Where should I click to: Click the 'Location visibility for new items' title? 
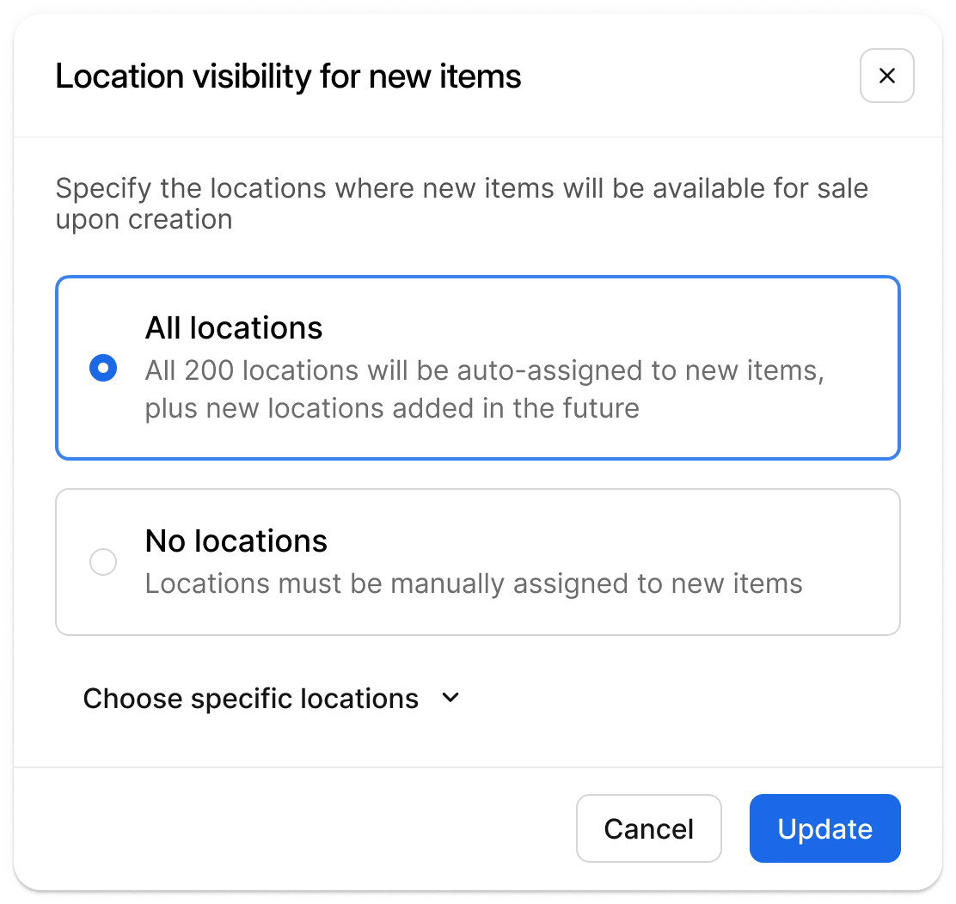point(288,76)
